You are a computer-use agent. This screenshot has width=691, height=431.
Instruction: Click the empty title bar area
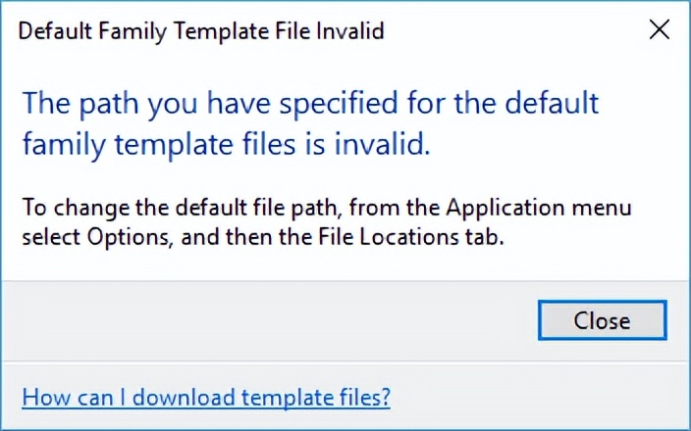[x=510, y=29]
